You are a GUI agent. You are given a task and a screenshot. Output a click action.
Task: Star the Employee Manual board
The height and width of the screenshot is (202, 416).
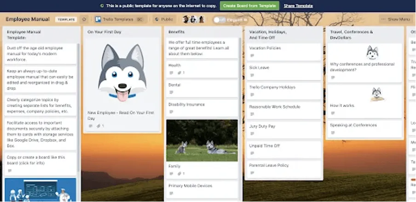84,20
